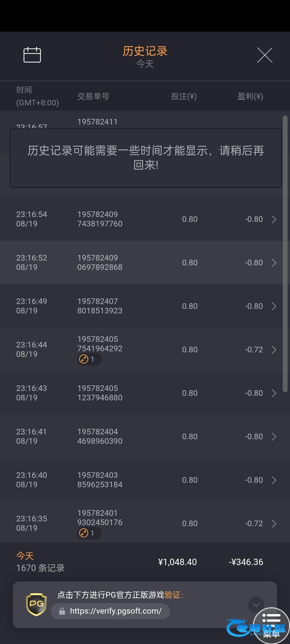The image size is (290, 644).
Task: Click the free spin icon on the 23:16:35 record
Action: coord(84,533)
